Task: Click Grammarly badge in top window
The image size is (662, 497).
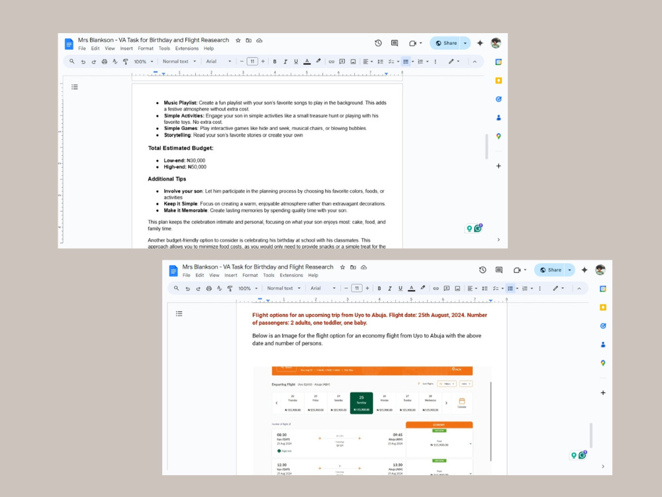Action: [x=478, y=228]
